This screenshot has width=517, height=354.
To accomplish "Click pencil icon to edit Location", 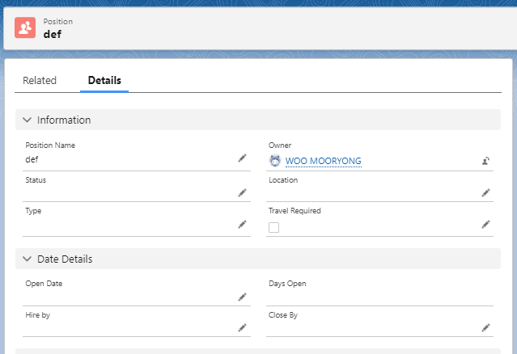I will [485, 192].
